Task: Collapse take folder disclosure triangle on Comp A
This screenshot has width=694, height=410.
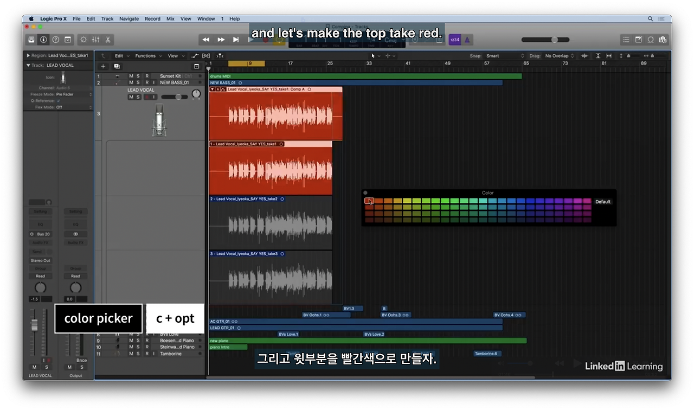Action: click(212, 89)
